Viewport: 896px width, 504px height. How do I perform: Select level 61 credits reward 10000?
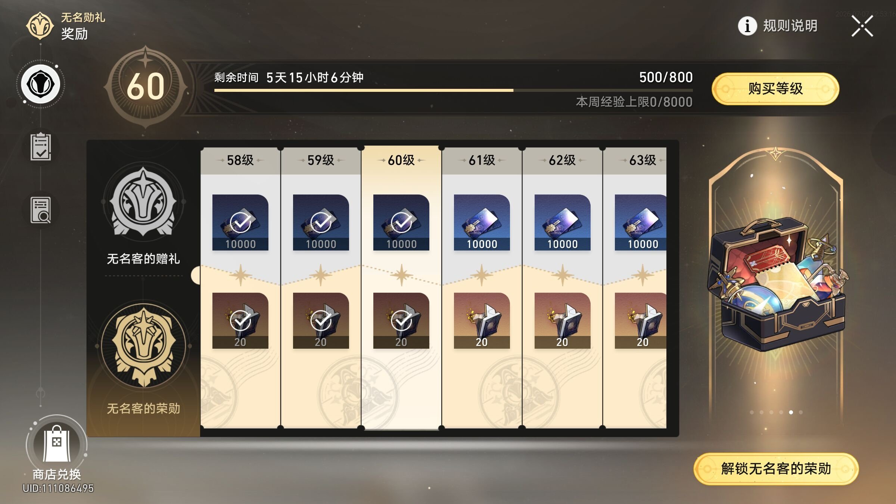[x=482, y=223]
